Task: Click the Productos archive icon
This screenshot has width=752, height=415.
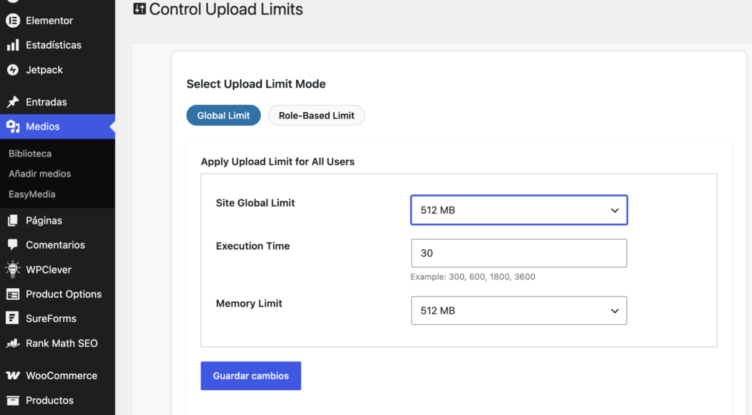Action: [x=13, y=400]
